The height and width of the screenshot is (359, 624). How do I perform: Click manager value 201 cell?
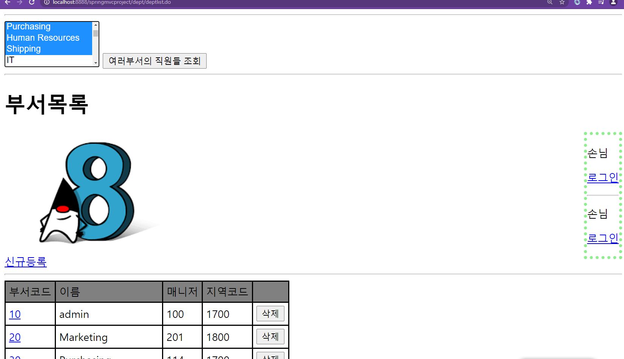pyautogui.click(x=182, y=337)
